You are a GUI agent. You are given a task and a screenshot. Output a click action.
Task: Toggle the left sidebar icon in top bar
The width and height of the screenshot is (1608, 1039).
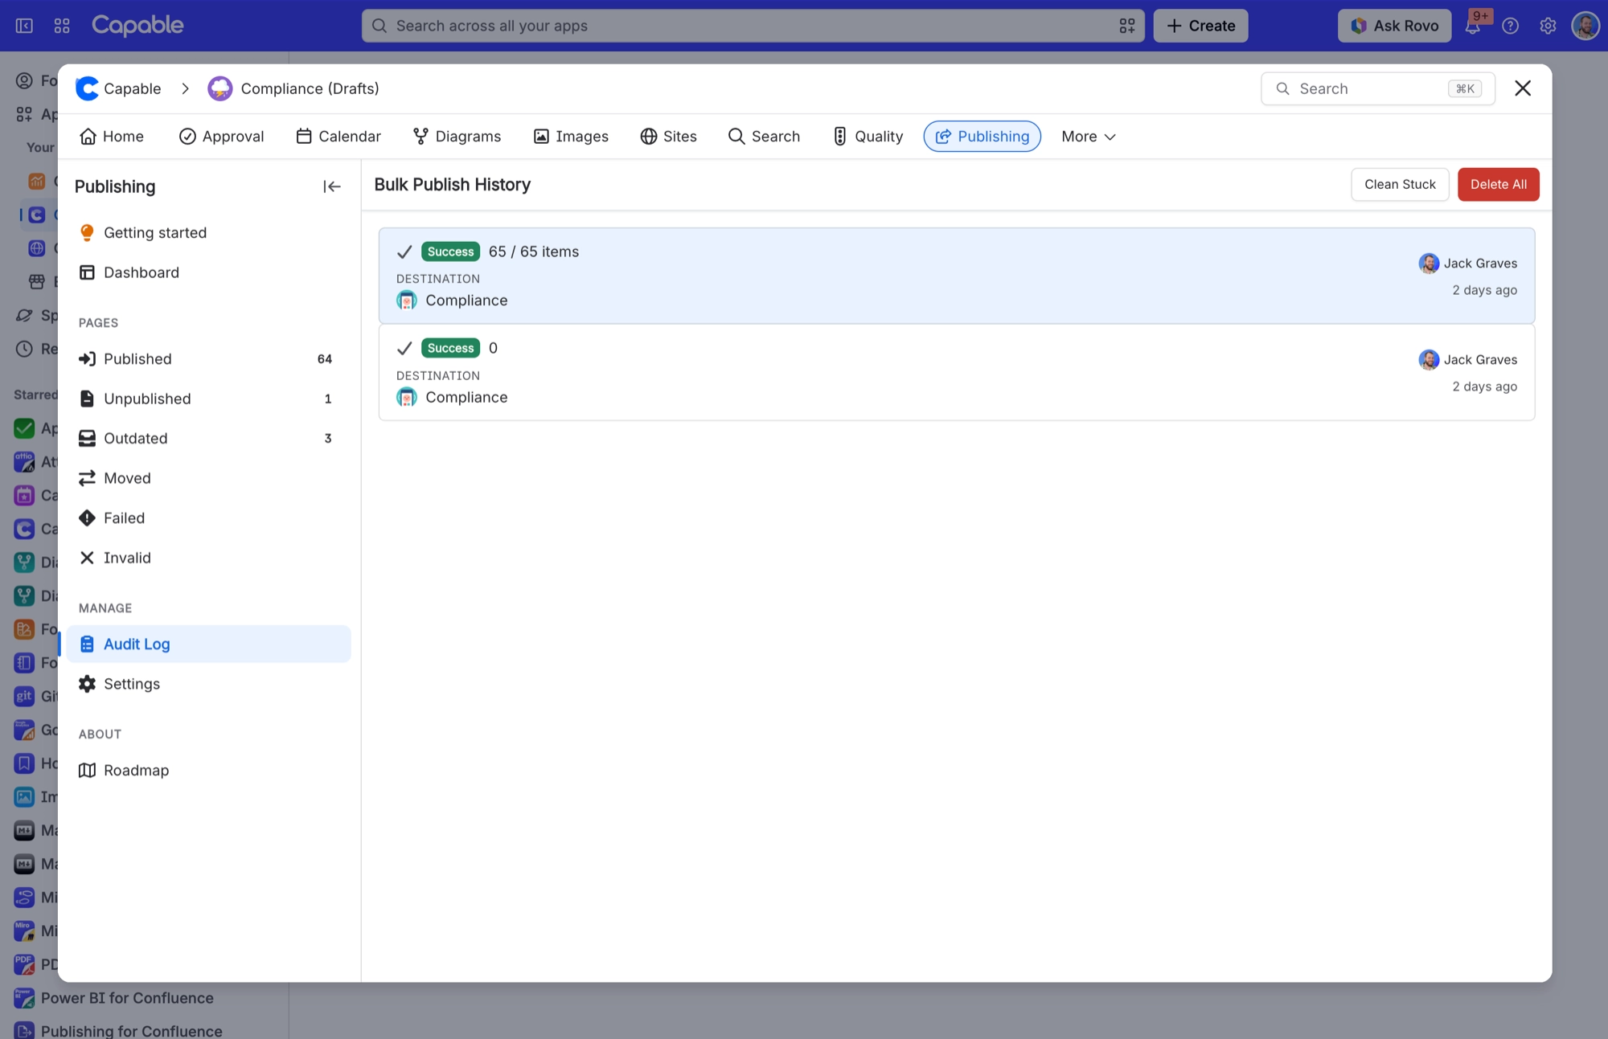tap(24, 26)
